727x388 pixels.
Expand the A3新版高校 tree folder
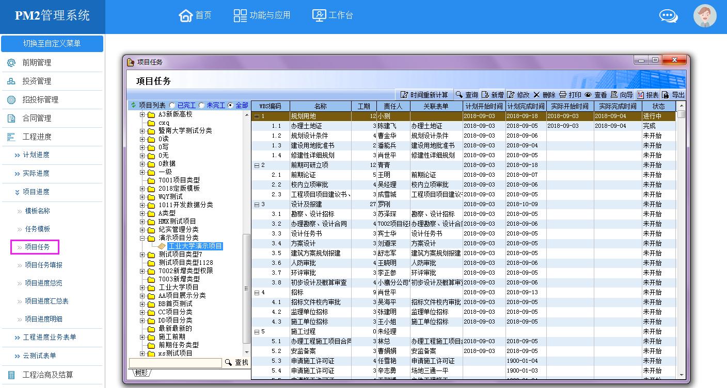coord(143,114)
